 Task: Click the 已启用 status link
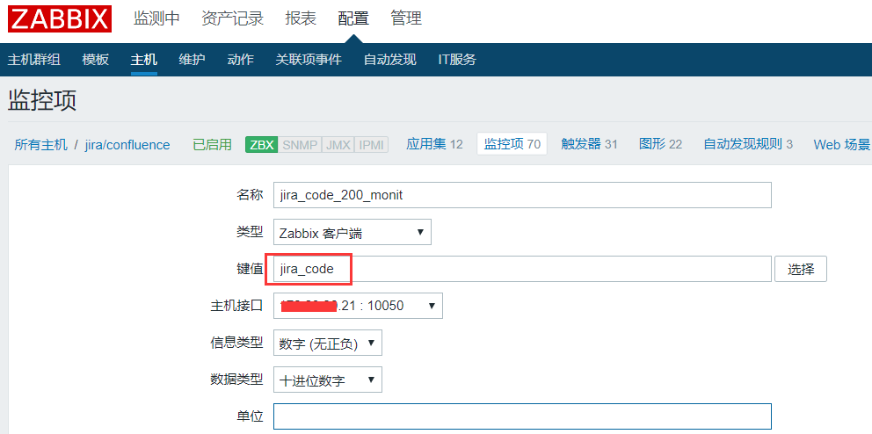coord(212,144)
